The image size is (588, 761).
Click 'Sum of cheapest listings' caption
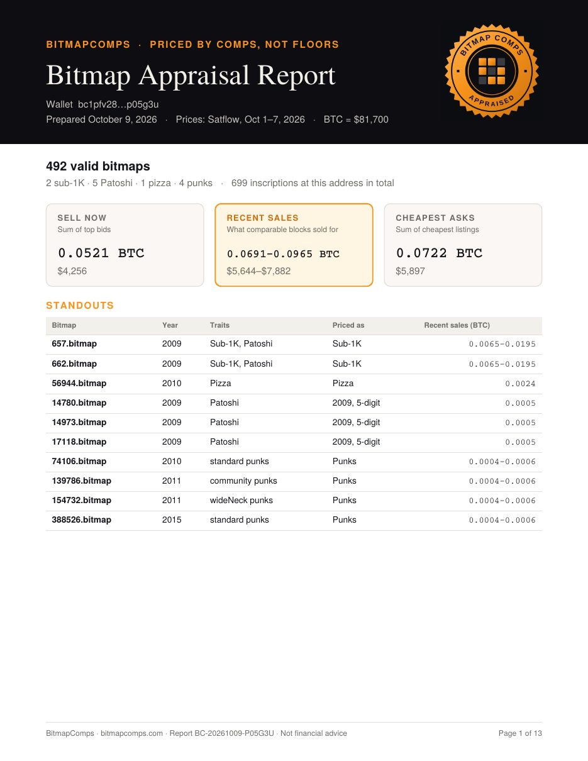coord(438,230)
